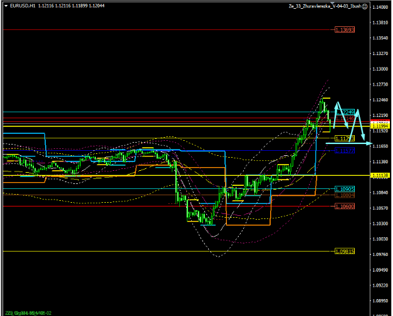Viewport: 393px width, 316px height.
Task: Select the 1.13693 red price label
Action: point(345,29)
